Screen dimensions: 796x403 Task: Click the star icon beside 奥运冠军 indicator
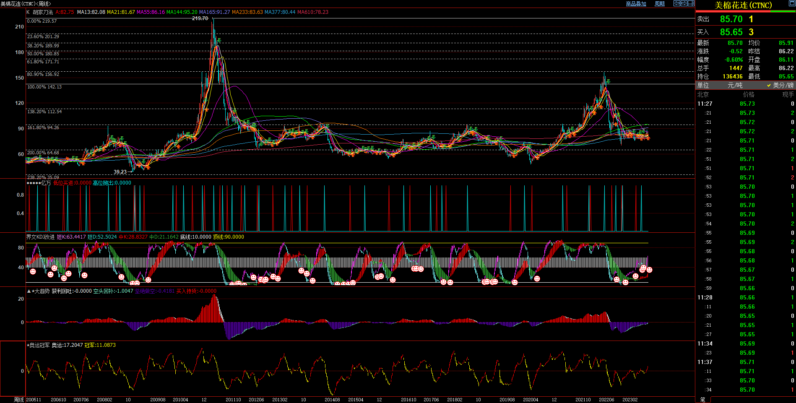pyautogui.click(x=28, y=345)
